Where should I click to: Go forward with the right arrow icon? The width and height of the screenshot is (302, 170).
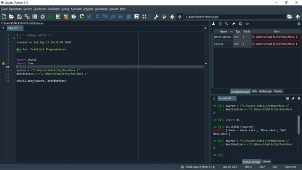179,17
